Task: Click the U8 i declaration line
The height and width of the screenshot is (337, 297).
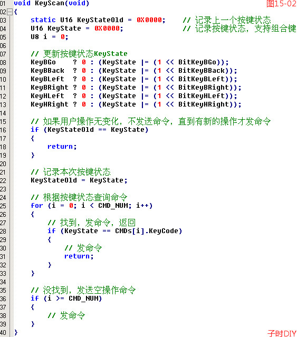Action: pos(50,37)
